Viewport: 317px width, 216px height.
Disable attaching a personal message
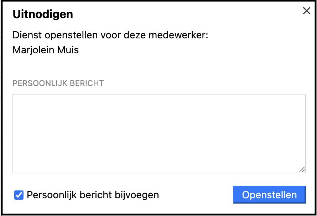[x=19, y=195]
